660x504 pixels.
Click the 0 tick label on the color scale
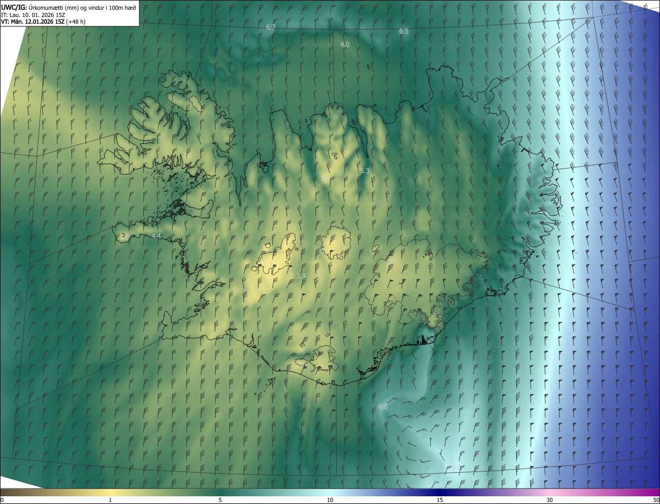coord(2,500)
